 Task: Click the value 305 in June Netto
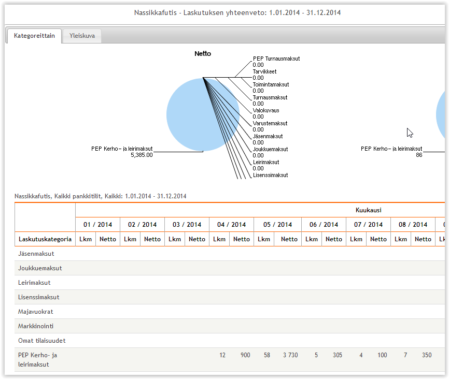tap(338, 355)
